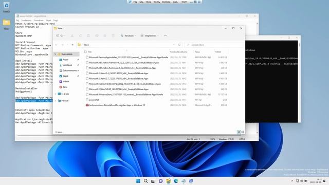Open Task View on the taskbar

tap(153, 181)
